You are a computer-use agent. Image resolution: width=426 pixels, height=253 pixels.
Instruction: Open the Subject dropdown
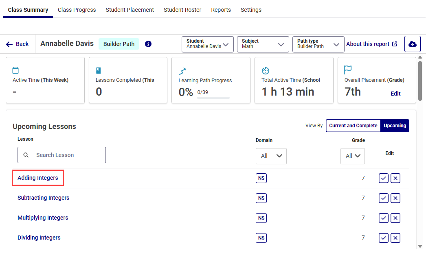tap(263, 44)
